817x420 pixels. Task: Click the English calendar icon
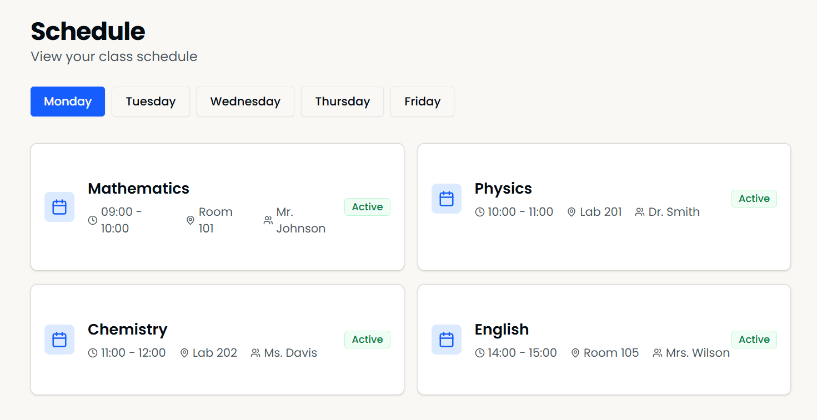pos(447,339)
